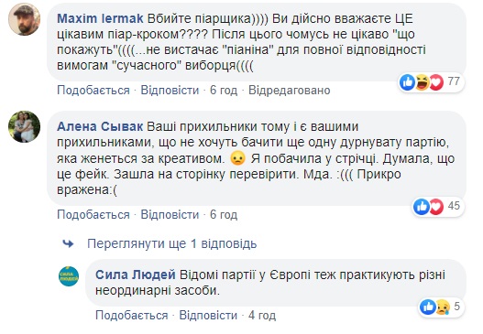Open the Сила Людей page logo avatar
This screenshot has width=483, height=334.
(69, 276)
